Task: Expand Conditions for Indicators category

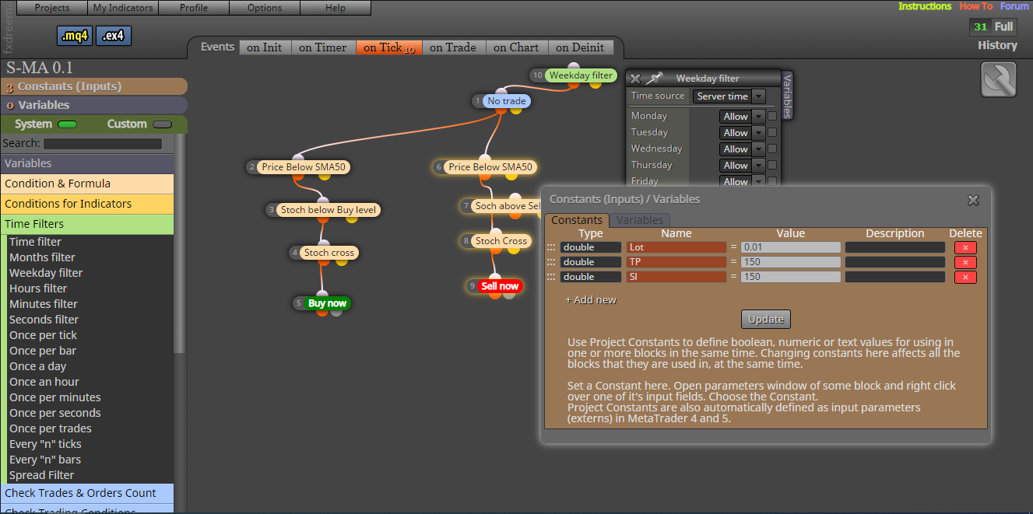Action: pos(87,204)
